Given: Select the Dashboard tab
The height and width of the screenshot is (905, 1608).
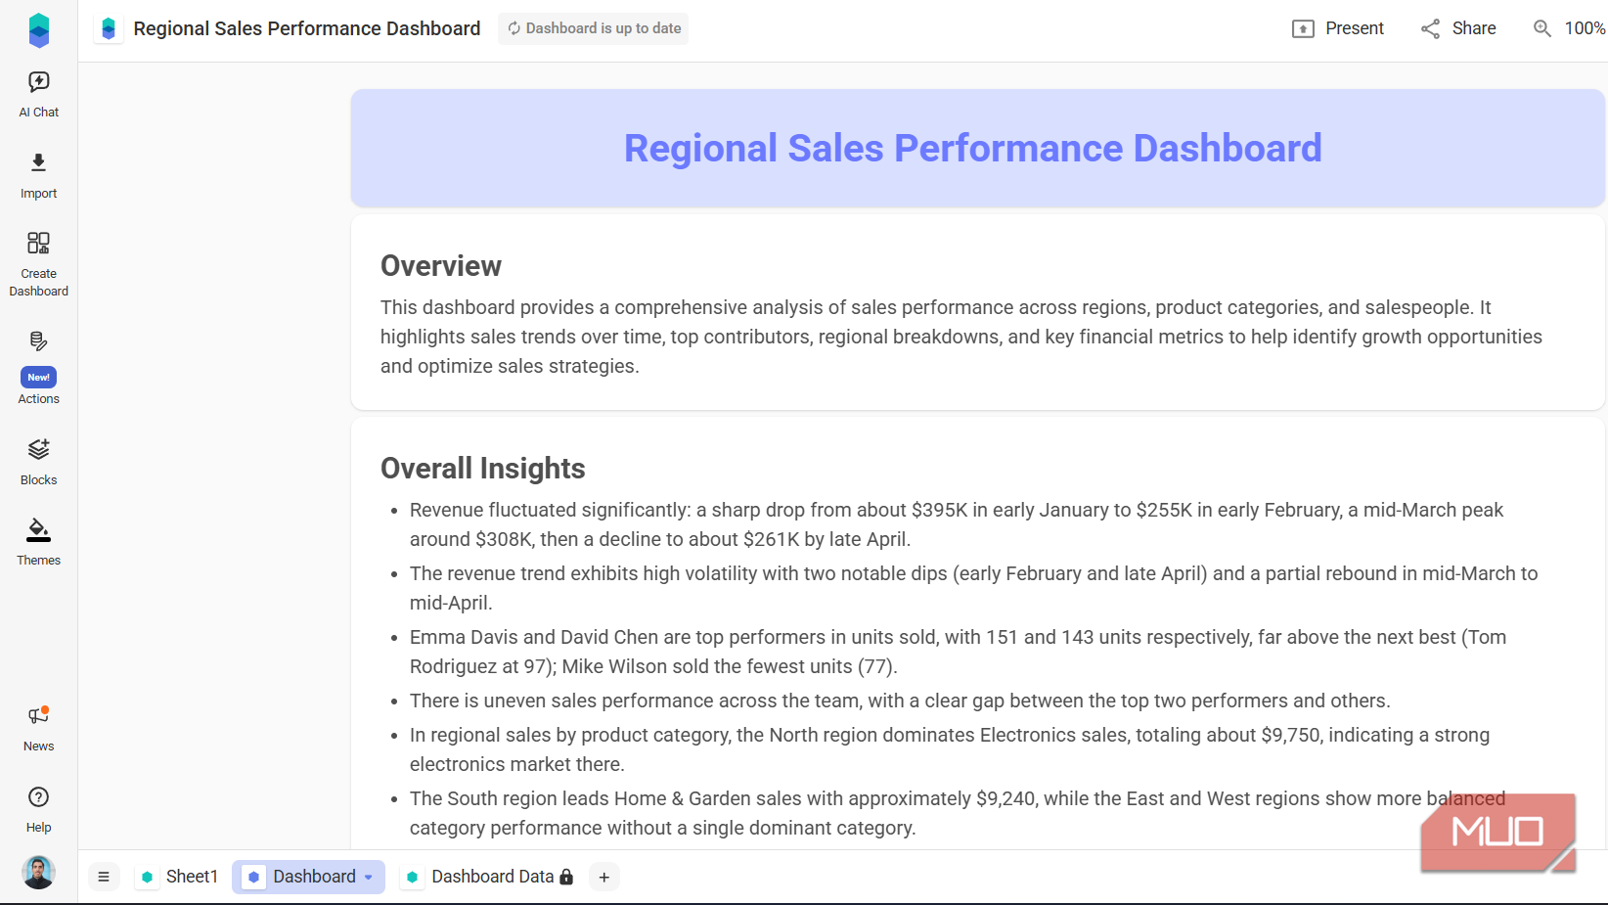Looking at the screenshot, I should point(308,877).
